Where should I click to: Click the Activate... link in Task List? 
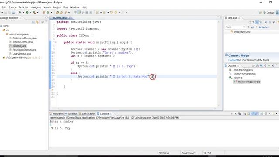click(264, 27)
